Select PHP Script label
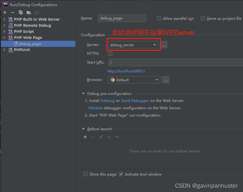Screen dimensions: 243x192 pyautogui.click(x=24, y=31)
